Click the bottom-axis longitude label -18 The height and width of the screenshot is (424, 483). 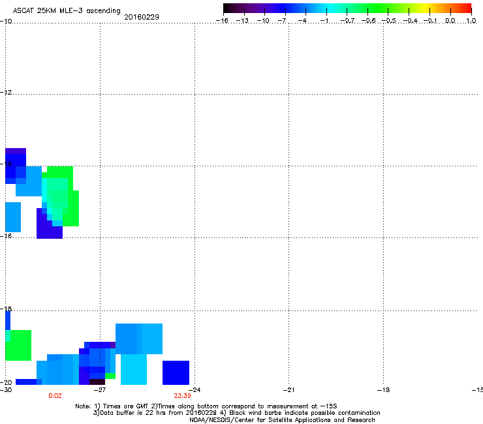coord(384,390)
